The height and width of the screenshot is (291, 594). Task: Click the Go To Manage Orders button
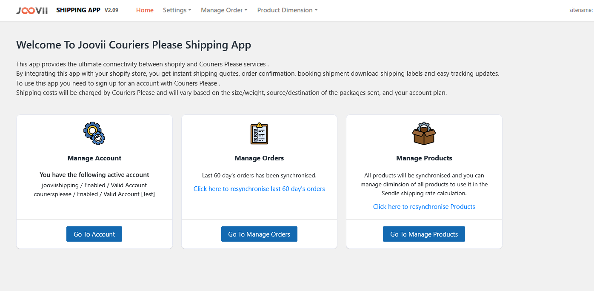[259, 234]
